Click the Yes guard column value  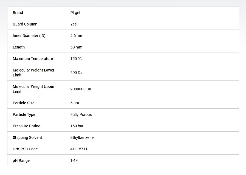73,24
